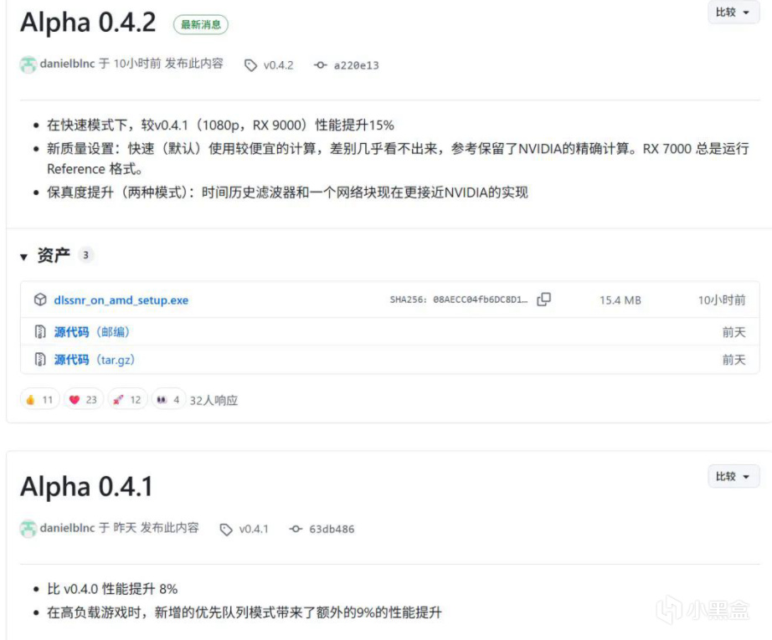This screenshot has height=640, width=772.
Task: Open commit a220e13
Action: pyautogui.click(x=357, y=65)
